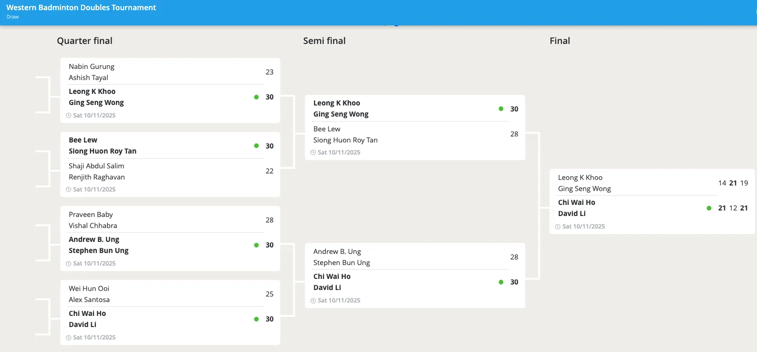Click the green dot beside Leong K Khoo's semifinal score
757x352 pixels.
click(x=501, y=109)
